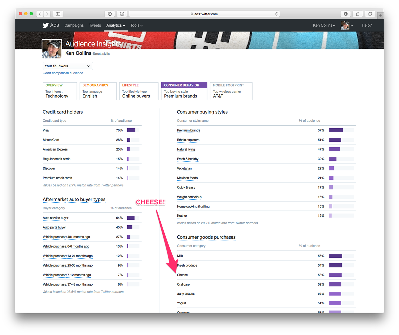Select the American Express row label
This screenshot has width=399, height=335.
click(x=55, y=149)
